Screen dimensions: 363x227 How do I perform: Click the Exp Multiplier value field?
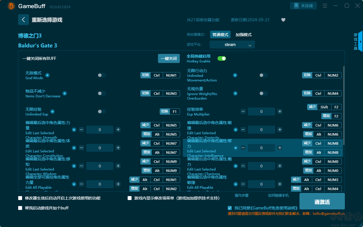click(261, 112)
